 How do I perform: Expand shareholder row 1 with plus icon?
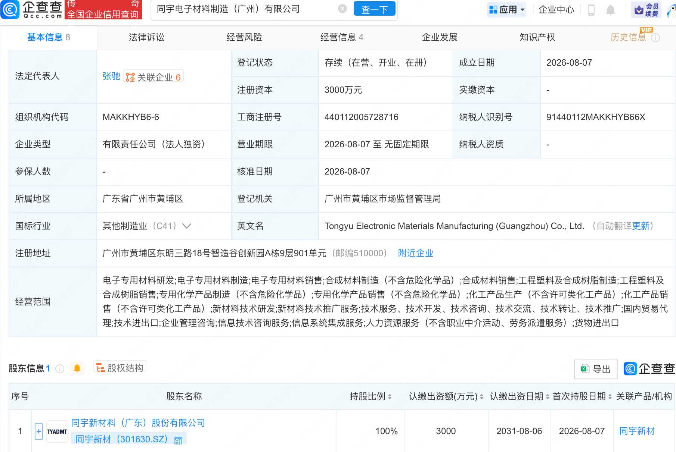[x=39, y=431]
